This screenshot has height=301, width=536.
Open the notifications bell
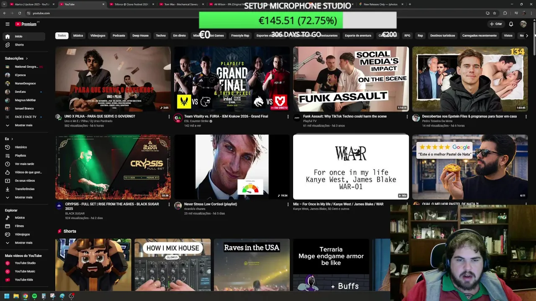click(x=511, y=24)
